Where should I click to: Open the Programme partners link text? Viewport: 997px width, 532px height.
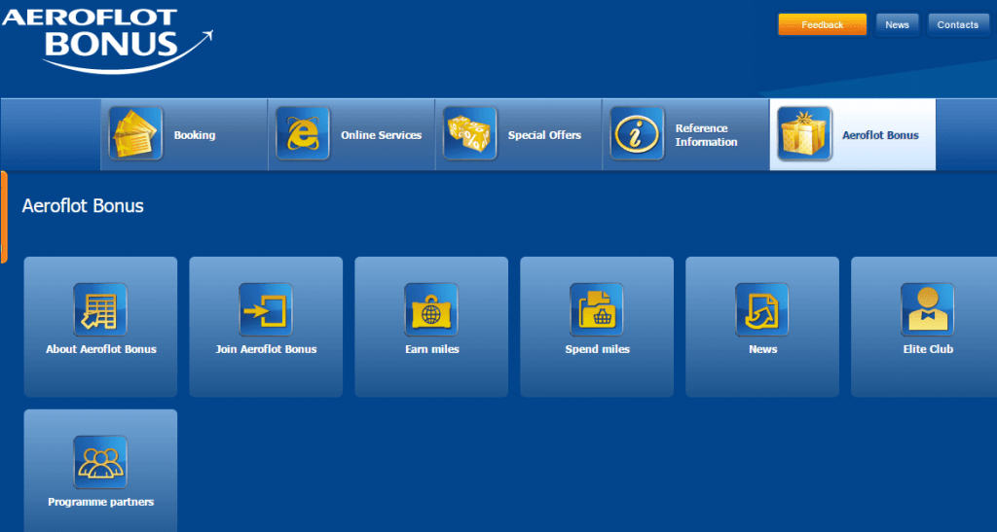[x=100, y=502]
